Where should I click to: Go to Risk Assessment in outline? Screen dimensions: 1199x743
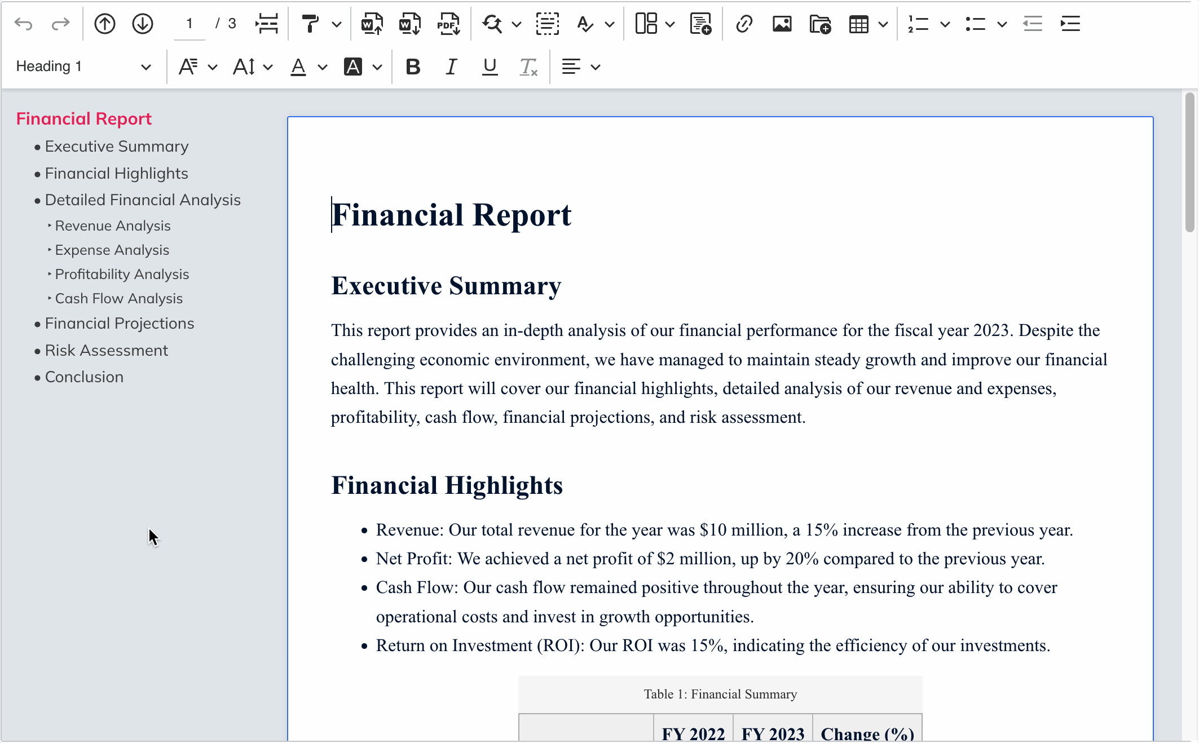[106, 351]
